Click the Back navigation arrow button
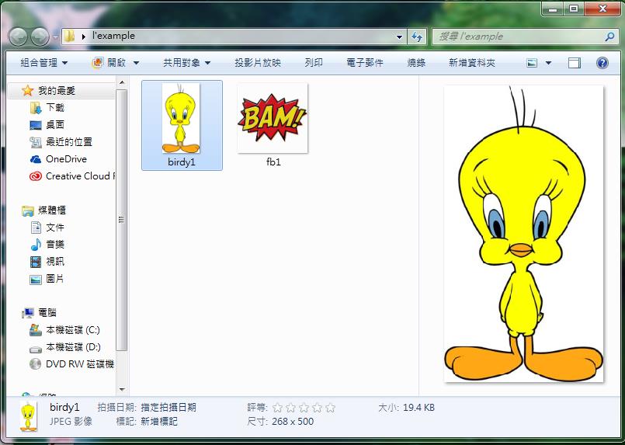 pyautogui.click(x=19, y=37)
